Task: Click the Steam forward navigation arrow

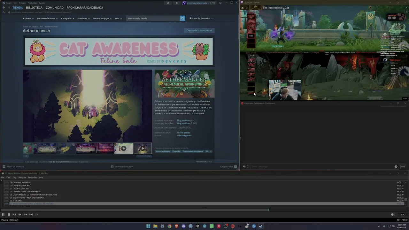Action: (9, 8)
